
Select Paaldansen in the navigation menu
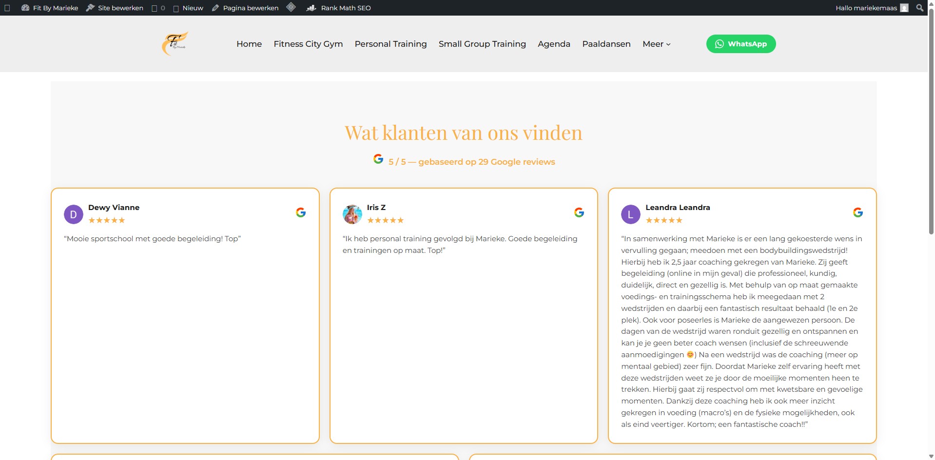(606, 43)
